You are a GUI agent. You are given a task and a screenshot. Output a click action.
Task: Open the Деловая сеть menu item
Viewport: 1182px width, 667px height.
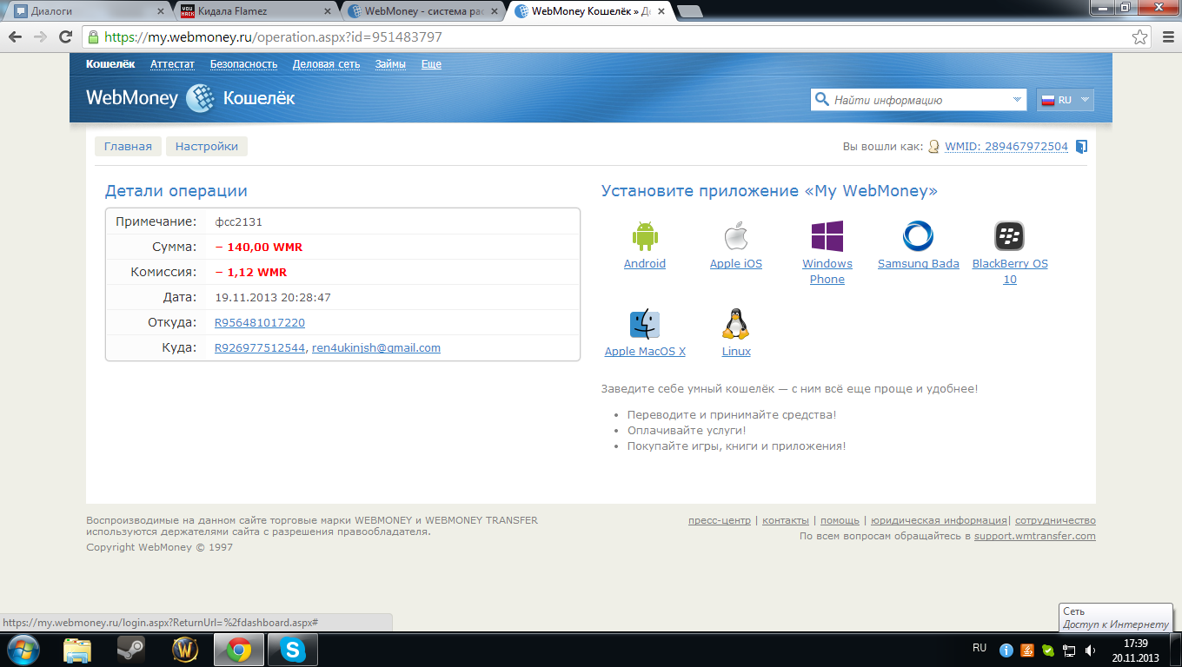coord(326,64)
